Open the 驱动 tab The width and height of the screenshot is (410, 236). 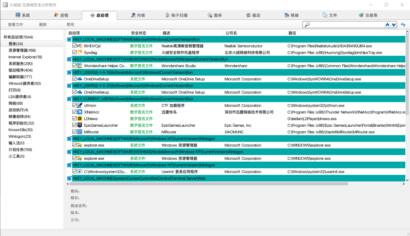tap(253, 15)
